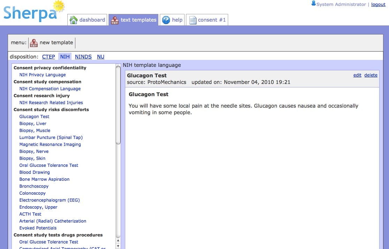389x249 pixels.
Task: Click the help question mark icon
Action: click(166, 20)
